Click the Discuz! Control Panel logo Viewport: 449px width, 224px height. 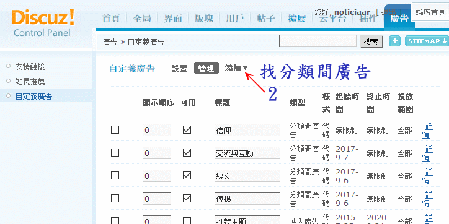(x=43, y=23)
